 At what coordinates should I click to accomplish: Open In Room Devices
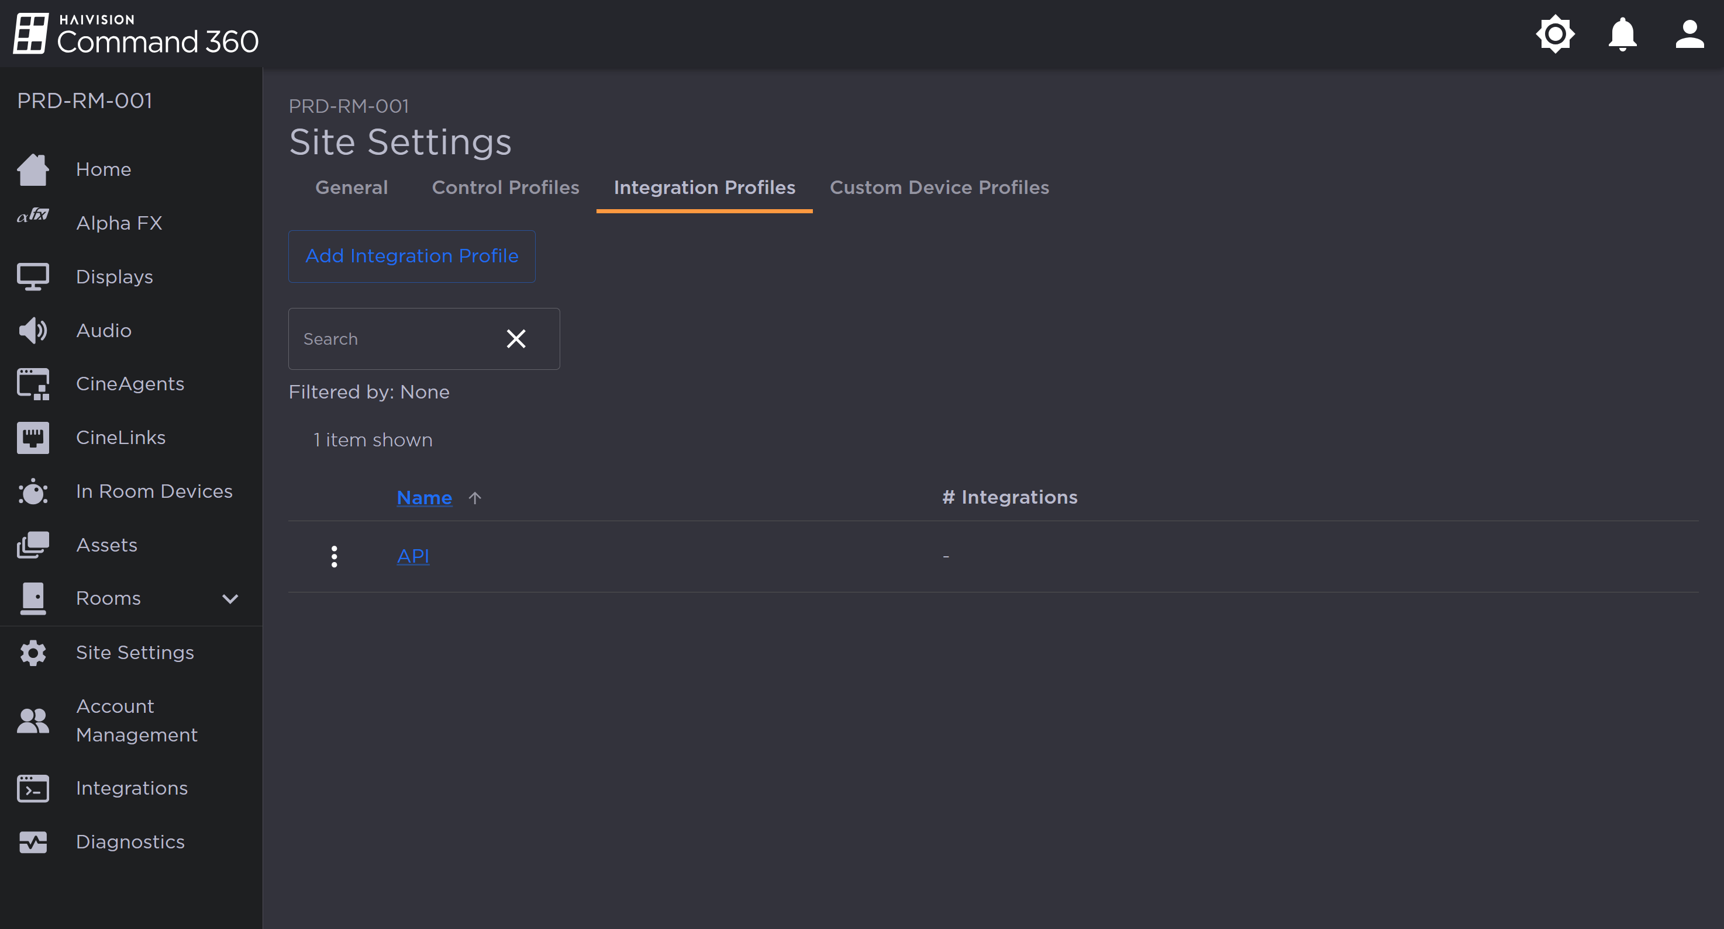154,491
